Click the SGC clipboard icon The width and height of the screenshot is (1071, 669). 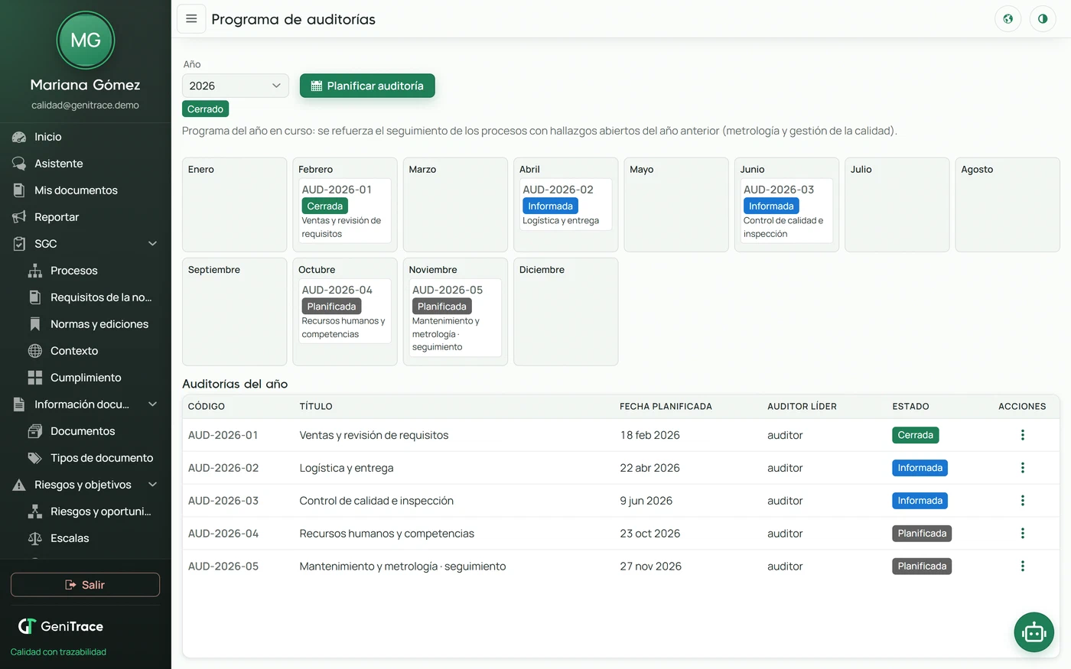[19, 244]
